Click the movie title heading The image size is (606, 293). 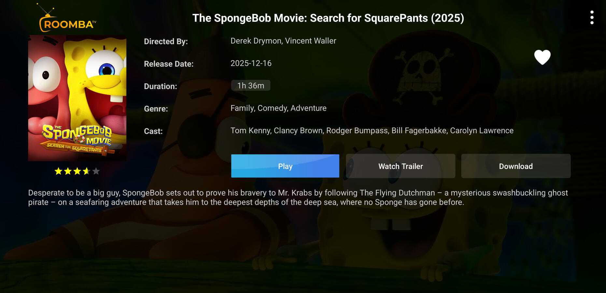[x=328, y=18]
